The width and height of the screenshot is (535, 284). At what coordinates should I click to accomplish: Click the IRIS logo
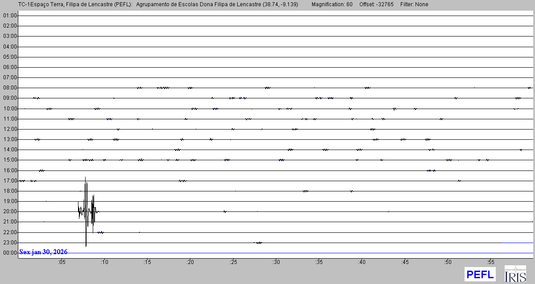[515, 274]
